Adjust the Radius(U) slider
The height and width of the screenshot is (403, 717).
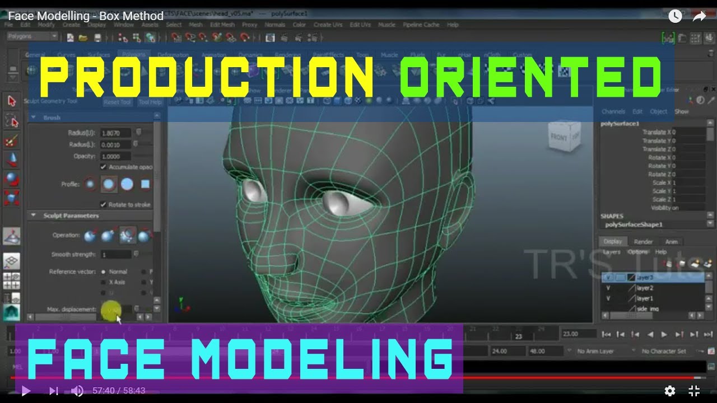[x=139, y=133]
